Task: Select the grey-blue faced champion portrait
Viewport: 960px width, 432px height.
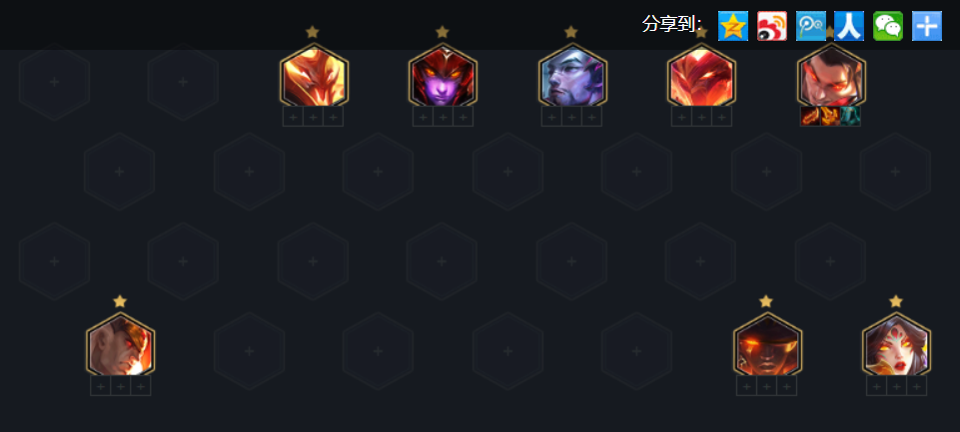Action: pyautogui.click(x=572, y=77)
